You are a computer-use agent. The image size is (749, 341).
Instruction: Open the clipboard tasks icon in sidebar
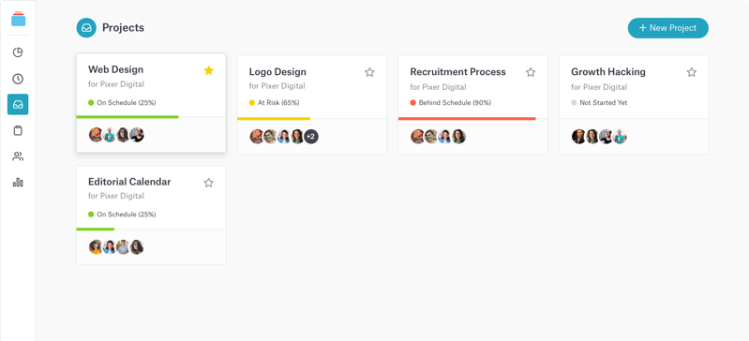point(18,130)
